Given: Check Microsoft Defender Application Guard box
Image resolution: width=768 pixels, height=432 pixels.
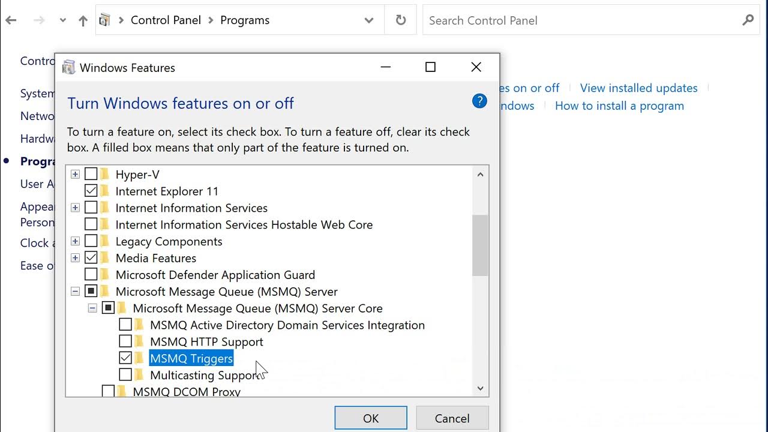Looking at the screenshot, I should (91, 275).
